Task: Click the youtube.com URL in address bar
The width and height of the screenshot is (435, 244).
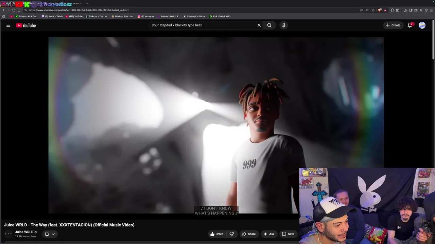Action: click(79, 10)
